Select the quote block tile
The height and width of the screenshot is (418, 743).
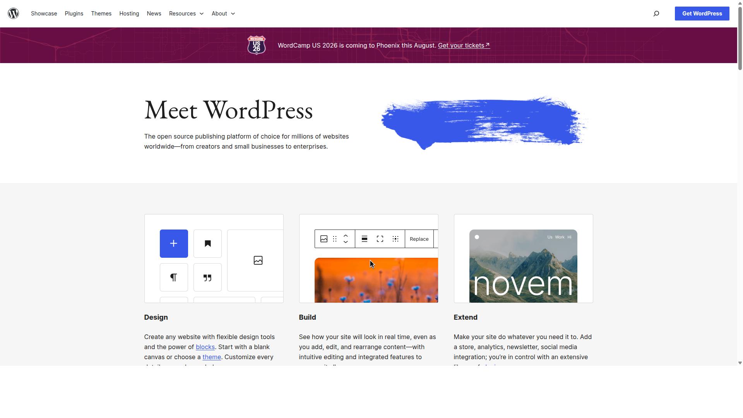pyautogui.click(x=207, y=277)
